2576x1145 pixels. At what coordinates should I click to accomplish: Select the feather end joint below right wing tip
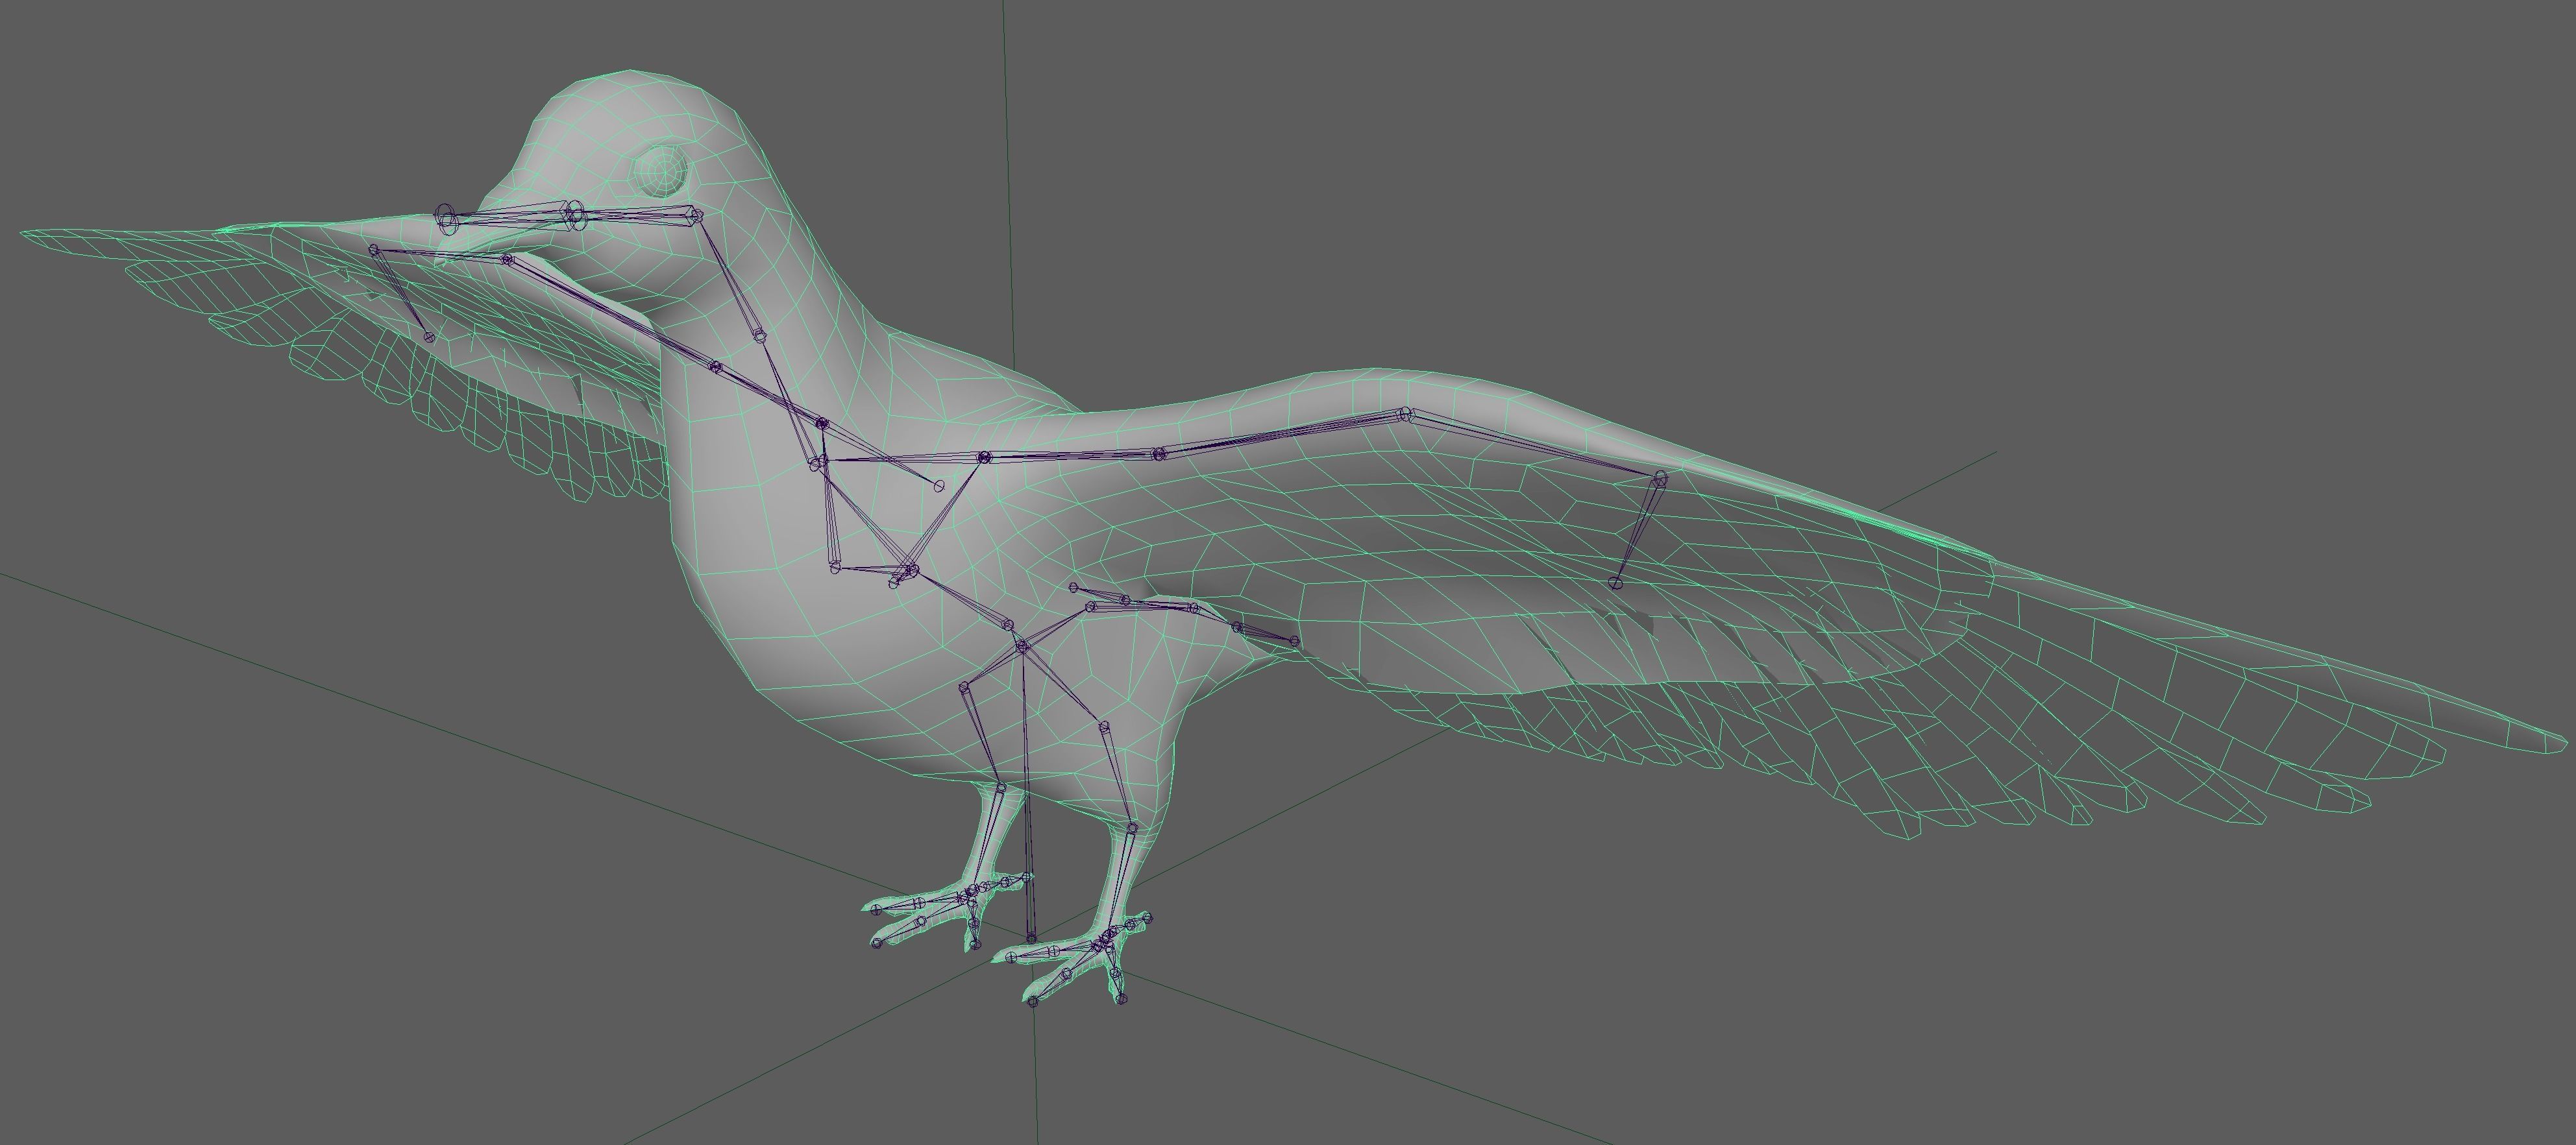coord(1615,583)
